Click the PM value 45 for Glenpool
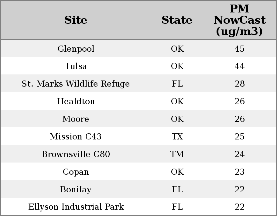Screen dimensions: 277x216 pyautogui.click(x=239, y=49)
